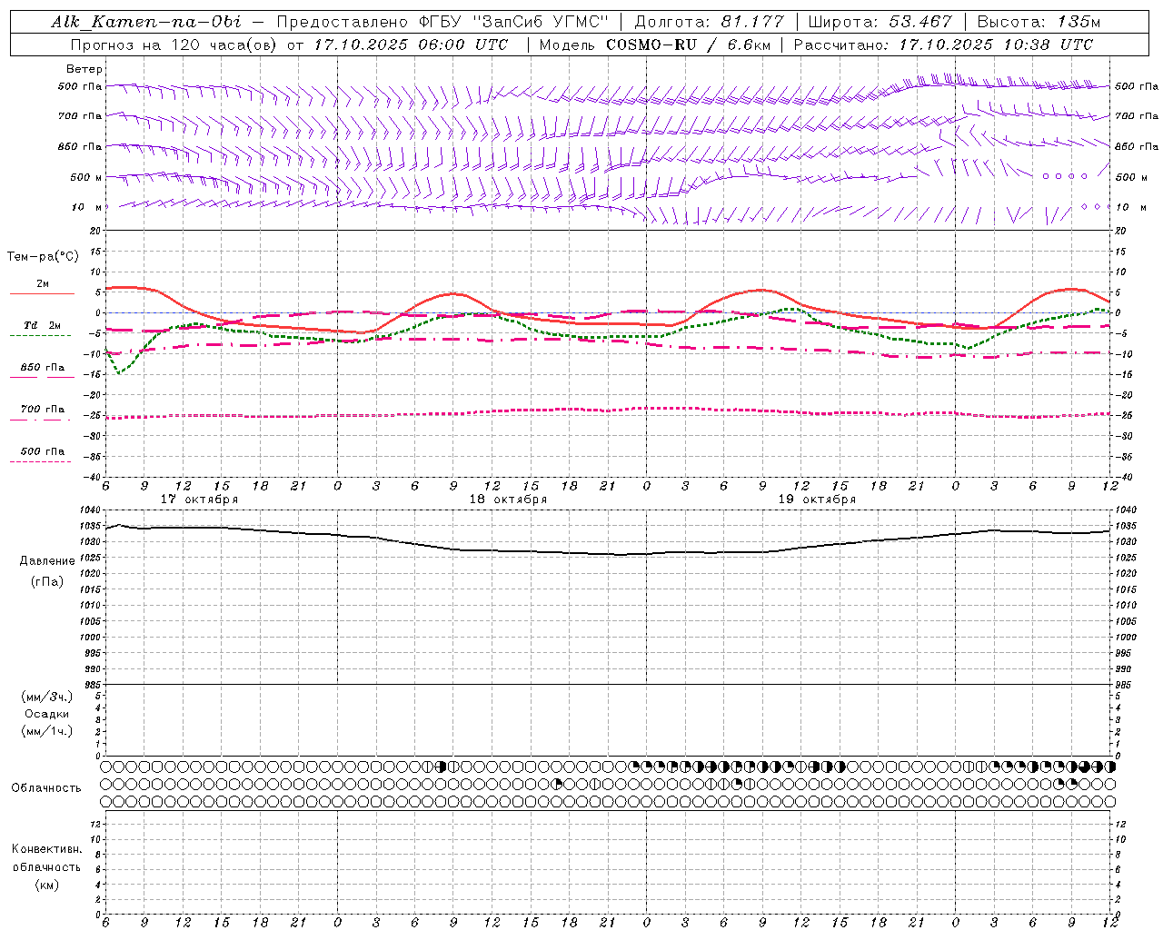Click the solid line sample under 2м legend
The width and height of the screenshot is (1163, 930).
pyautogui.click(x=42, y=293)
